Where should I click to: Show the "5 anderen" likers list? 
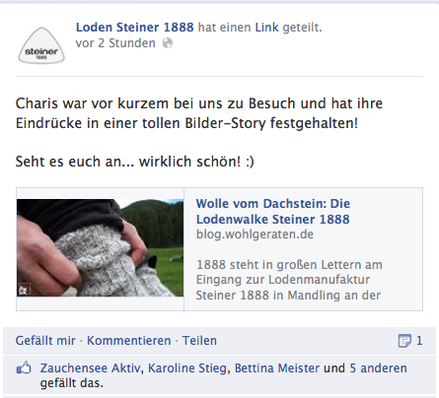coord(378,368)
